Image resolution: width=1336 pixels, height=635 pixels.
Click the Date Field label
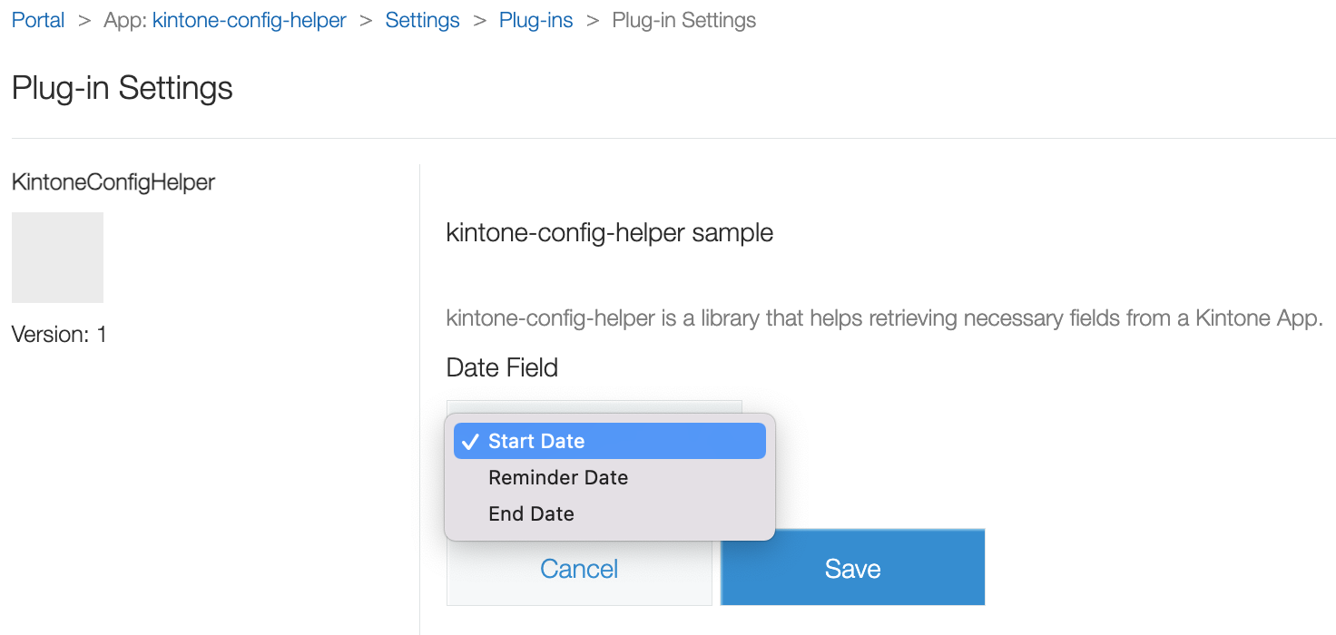(x=502, y=367)
